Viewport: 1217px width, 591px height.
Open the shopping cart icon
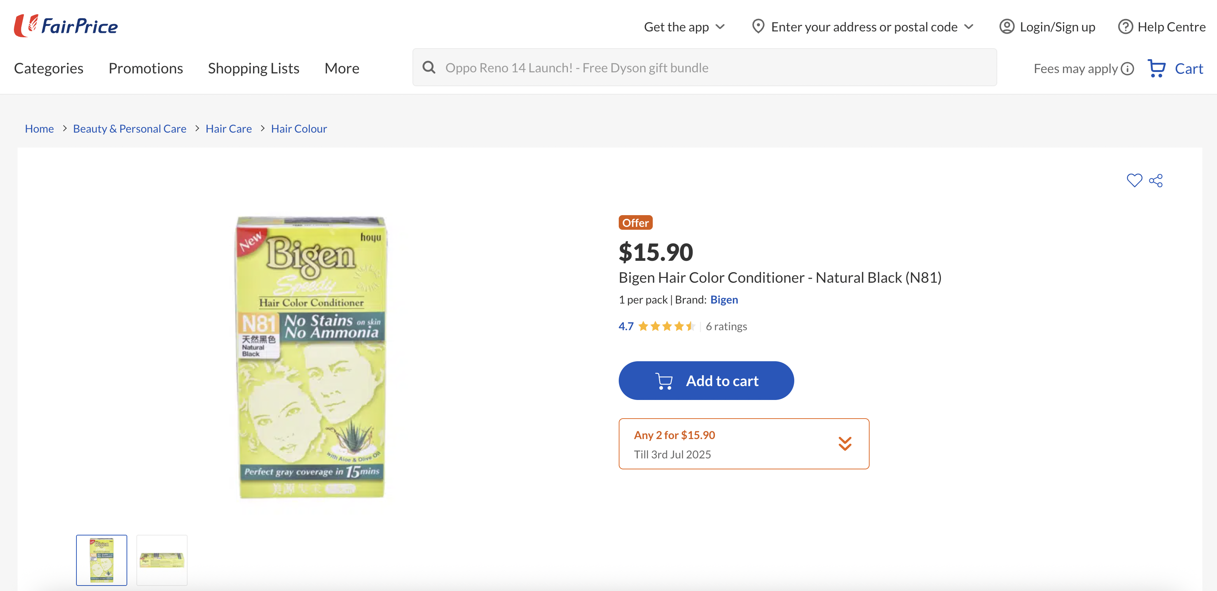click(1157, 68)
